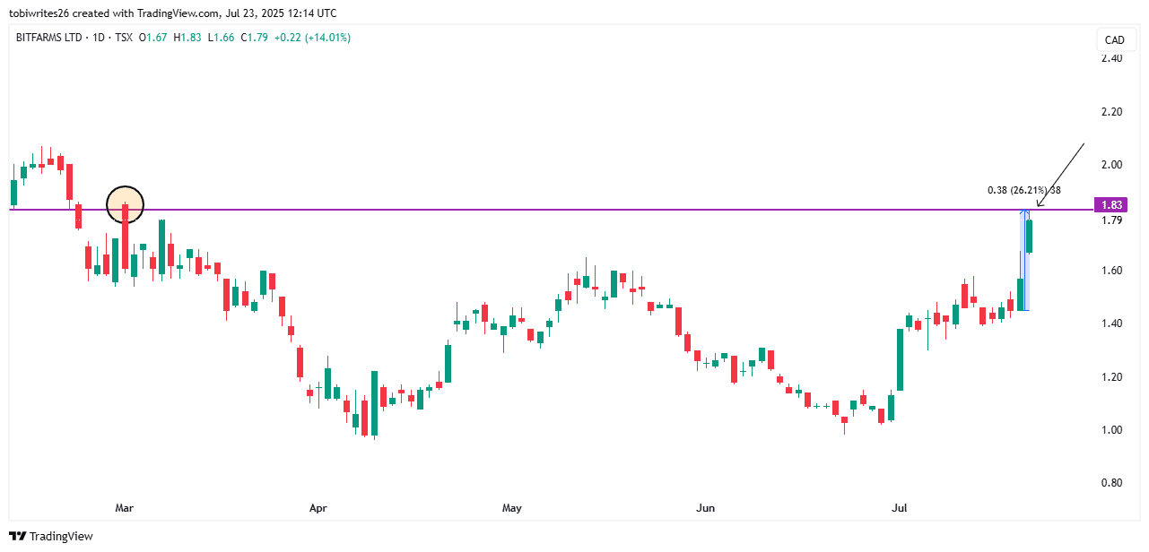The image size is (1149, 552).
Task: Select the Jul label on the time axis
Action: coord(899,508)
